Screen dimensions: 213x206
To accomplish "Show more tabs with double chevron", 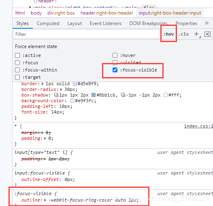I will pyautogui.click(x=207, y=23).
